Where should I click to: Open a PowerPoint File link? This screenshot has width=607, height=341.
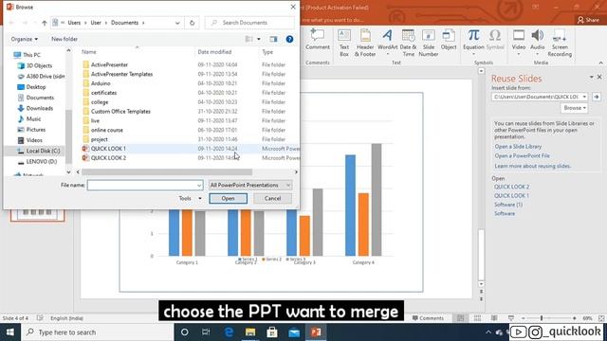pos(522,155)
